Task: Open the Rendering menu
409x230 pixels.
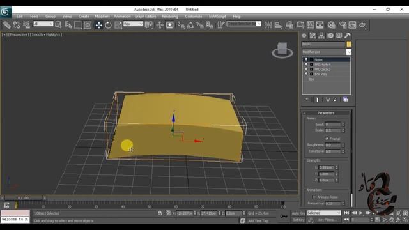Action: coord(170,16)
